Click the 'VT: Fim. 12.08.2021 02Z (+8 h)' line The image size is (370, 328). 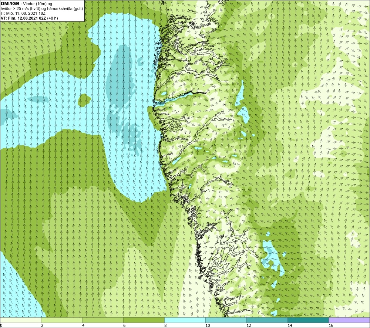click(x=29, y=18)
